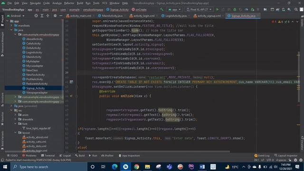Select MainActivity in project tree
This screenshot has height=171, width=304.
coord(34,57)
